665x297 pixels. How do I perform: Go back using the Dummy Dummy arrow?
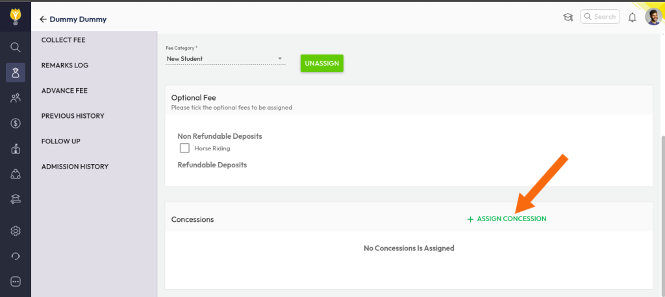pos(44,19)
